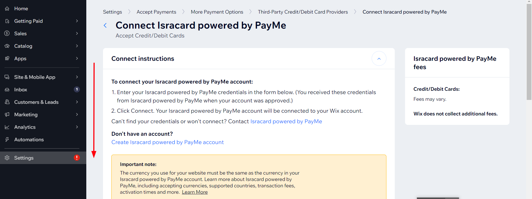Click the Home house icon in sidebar
Screen dimensions: 532x199
(7, 9)
